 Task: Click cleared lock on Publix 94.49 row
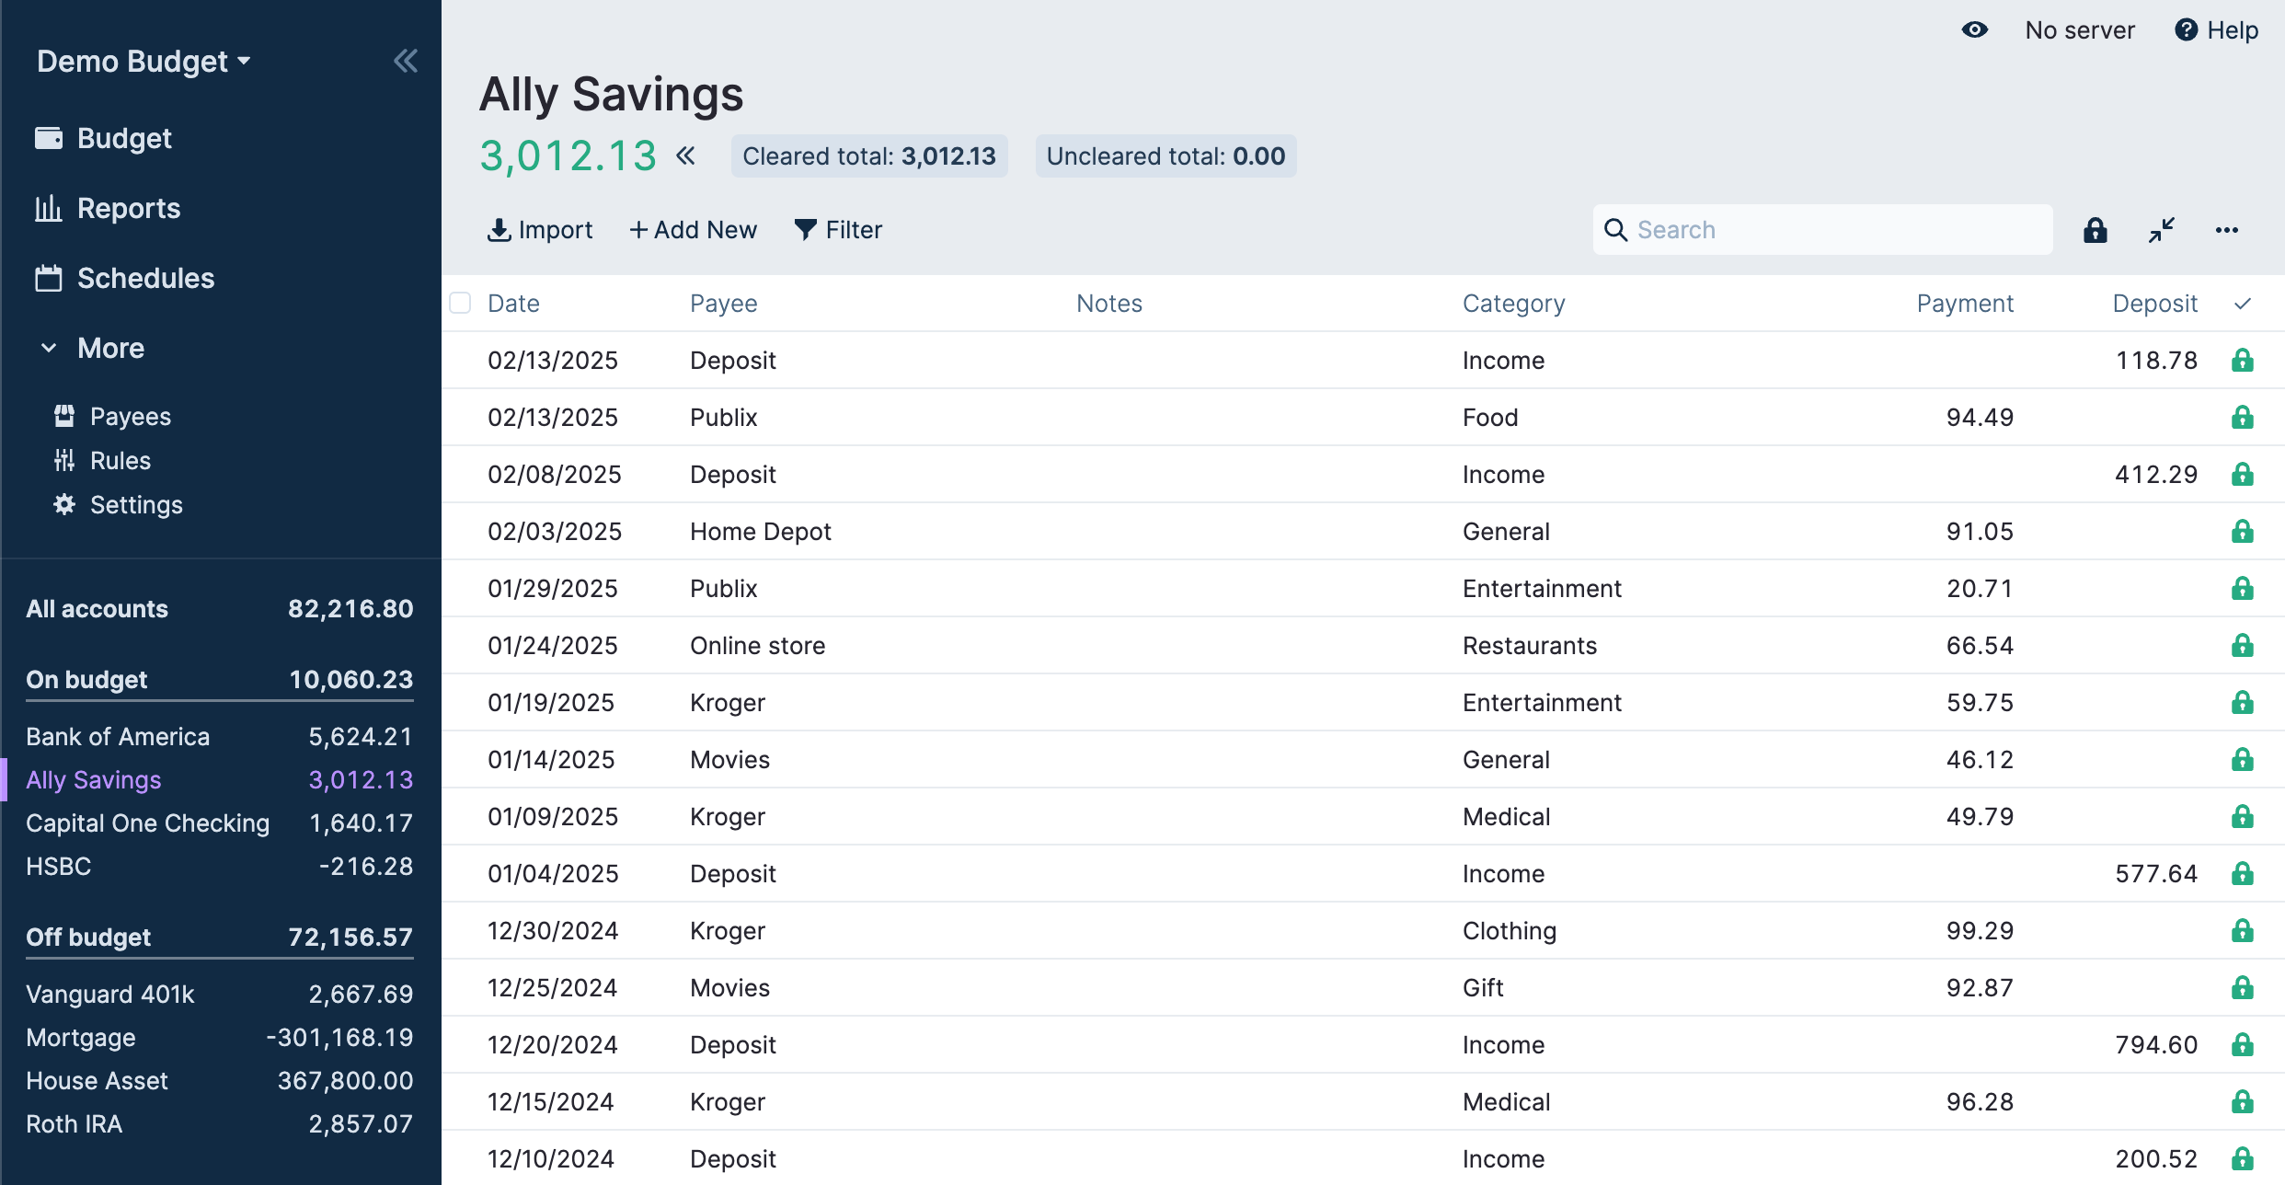click(2242, 418)
